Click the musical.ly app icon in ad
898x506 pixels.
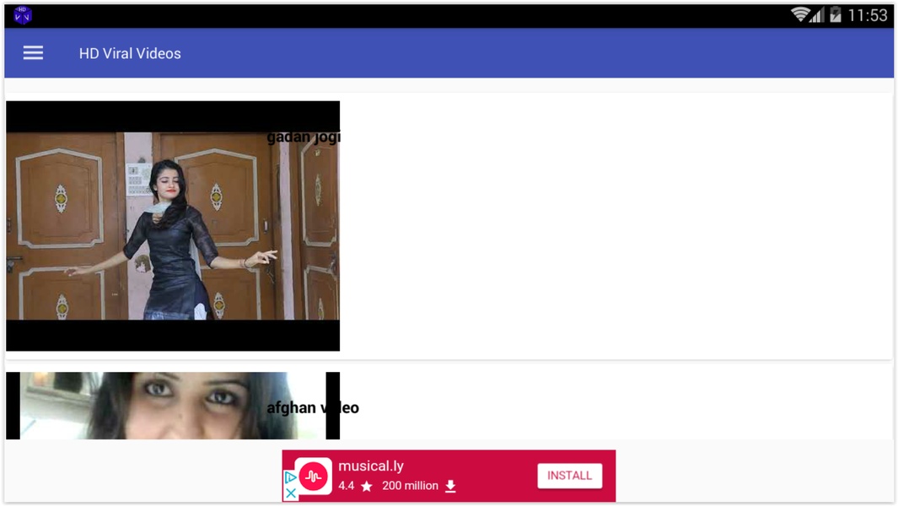click(314, 476)
